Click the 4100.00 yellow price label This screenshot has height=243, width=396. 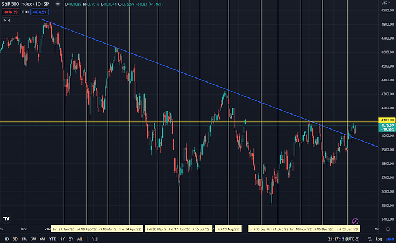[x=387, y=120]
